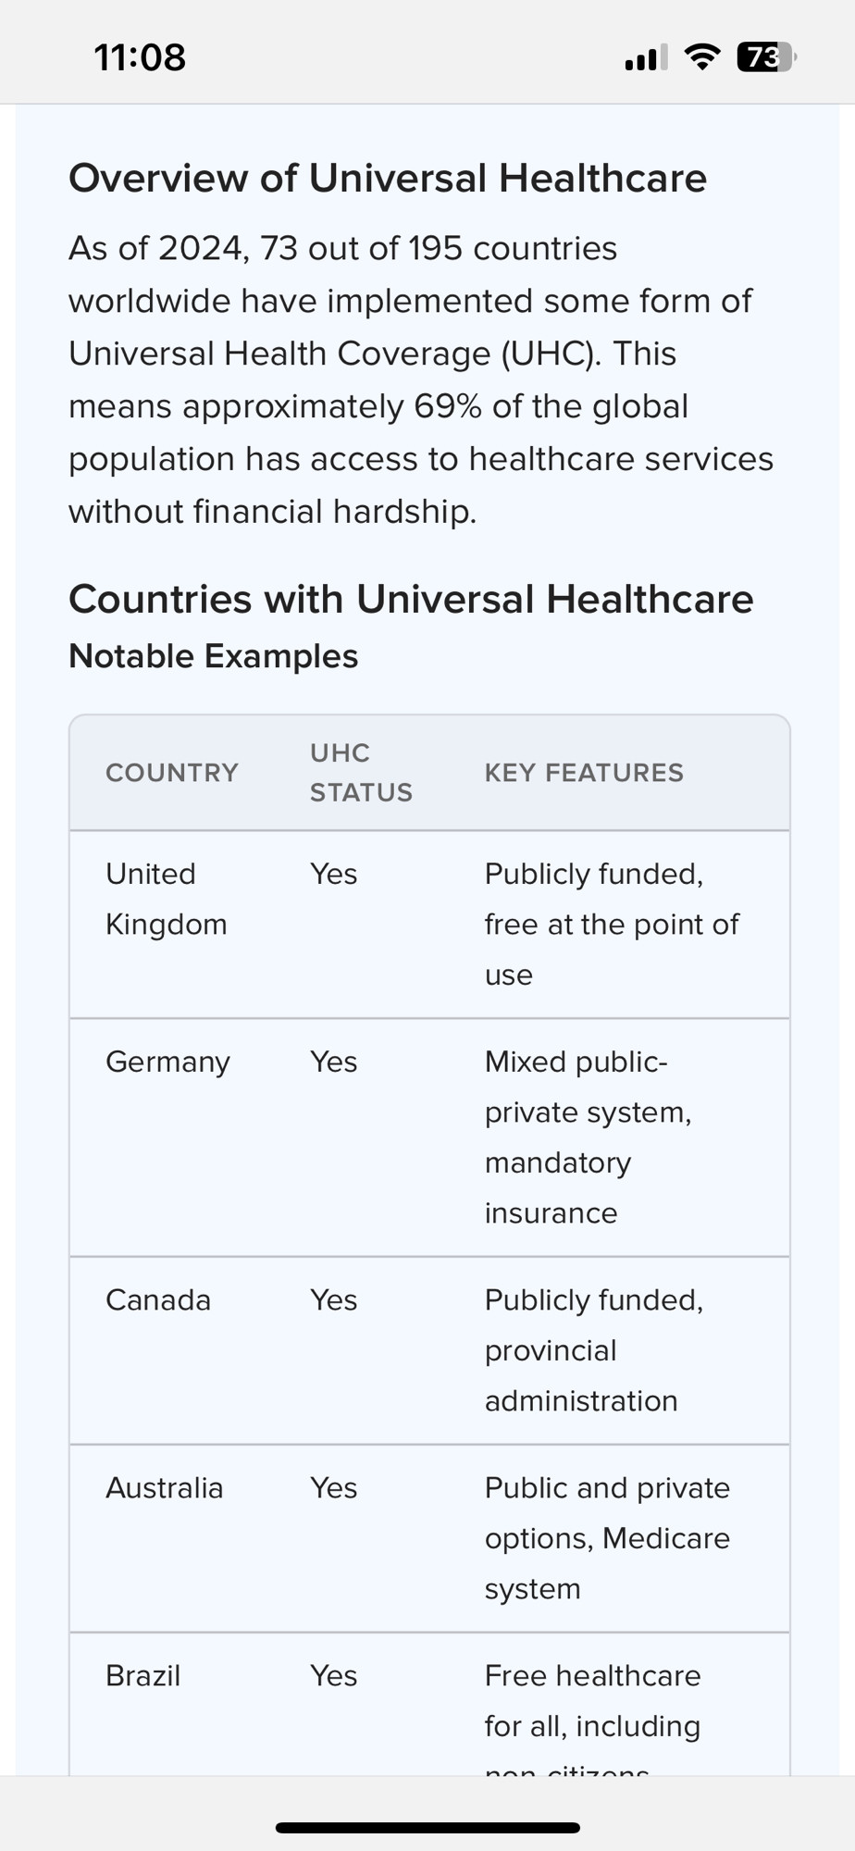The width and height of the screenshot is (855, 1851).
Task: Click Germany's mixed public-private system description
Action: click(589, 1137)
